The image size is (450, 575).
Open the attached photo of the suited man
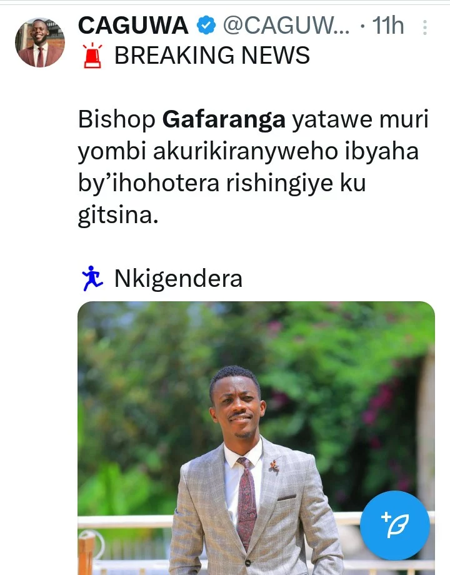(x=256, y=438)
